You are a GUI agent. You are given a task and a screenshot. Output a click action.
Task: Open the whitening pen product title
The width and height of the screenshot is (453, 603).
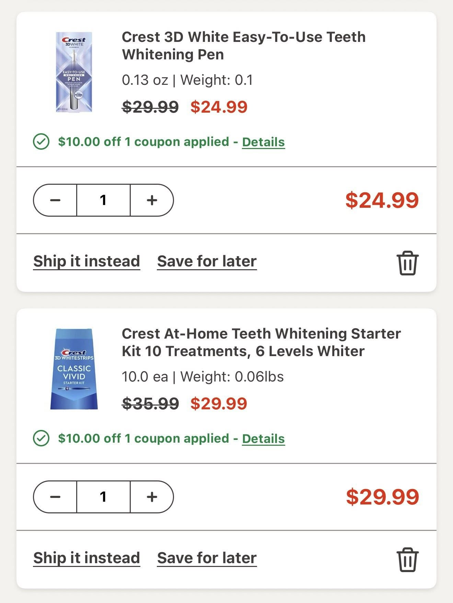[x=244, y=45]
